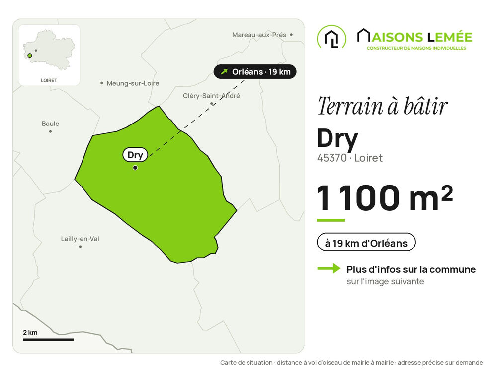
Task: Click the Mareau-aux-Prés map label
Action: tap(259, 35)
